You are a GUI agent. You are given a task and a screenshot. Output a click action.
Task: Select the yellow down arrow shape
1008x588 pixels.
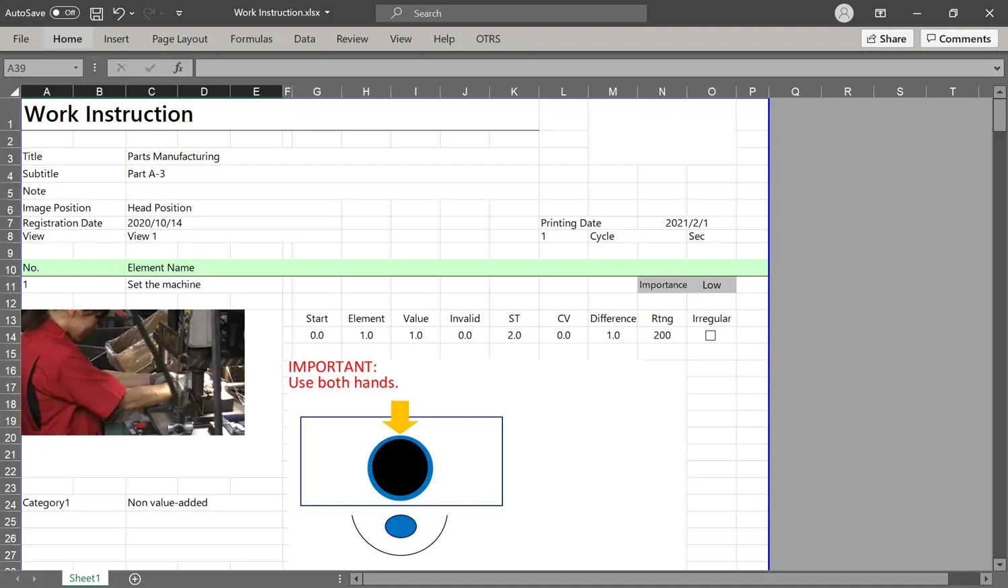(400, 417)
